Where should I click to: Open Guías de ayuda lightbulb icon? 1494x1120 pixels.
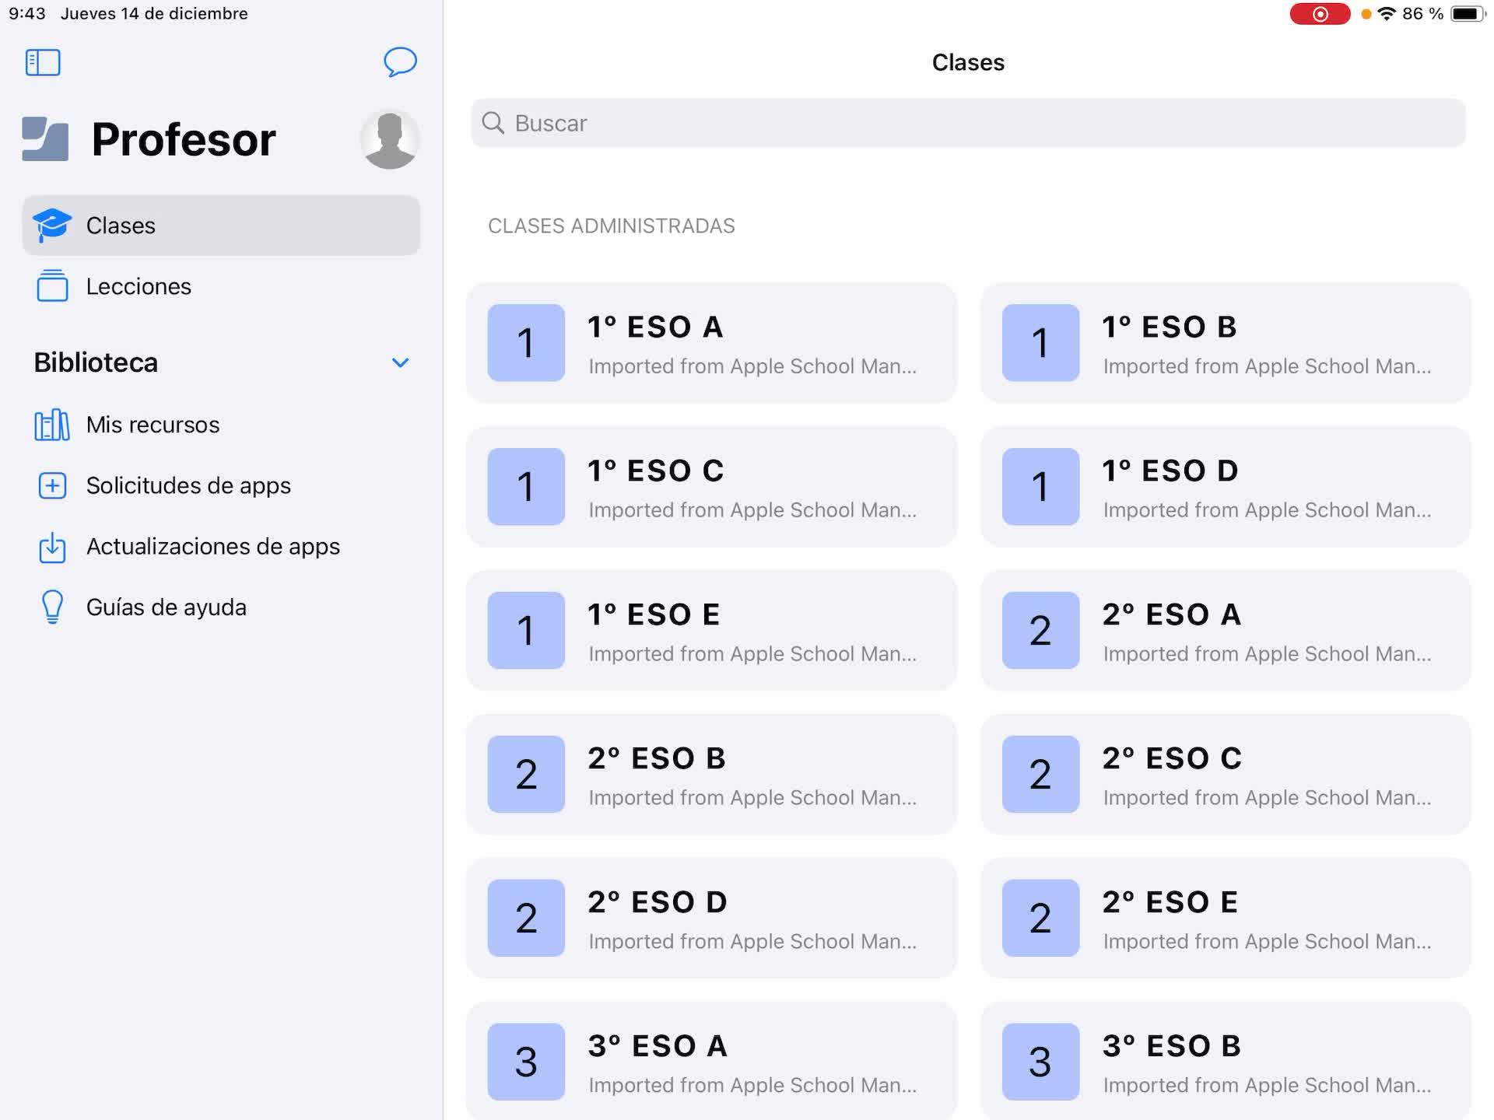52,607
